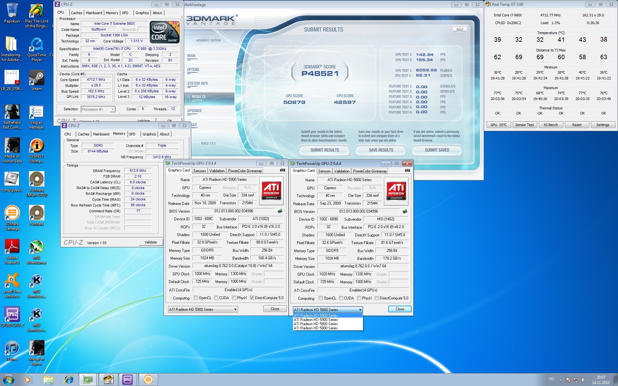Screen dimensions: 618x386
Task: Toggle DirectCompute 5.0 checkbox in right GPU-Z
Action: tap(377, 298)
